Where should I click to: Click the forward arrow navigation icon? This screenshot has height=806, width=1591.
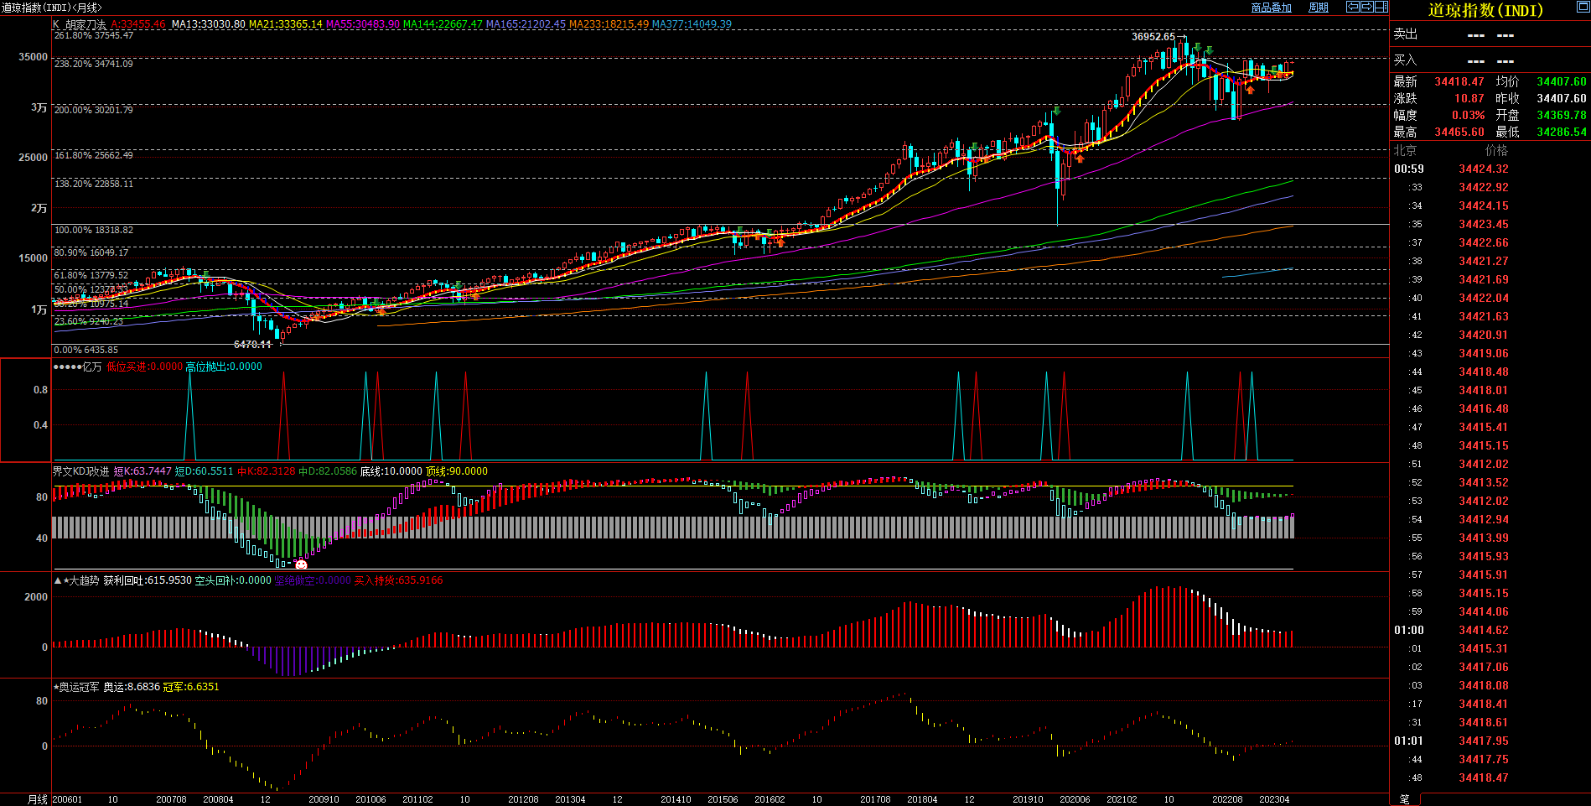pyautogui.click(x=1367, y=7)
